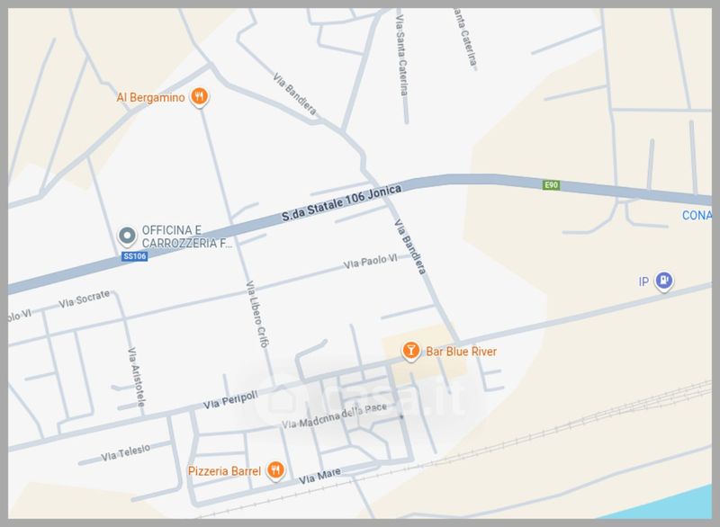This screenshot has width=720, height=527.
Task: Click the Bar Blue River text label
Action: 461,352
